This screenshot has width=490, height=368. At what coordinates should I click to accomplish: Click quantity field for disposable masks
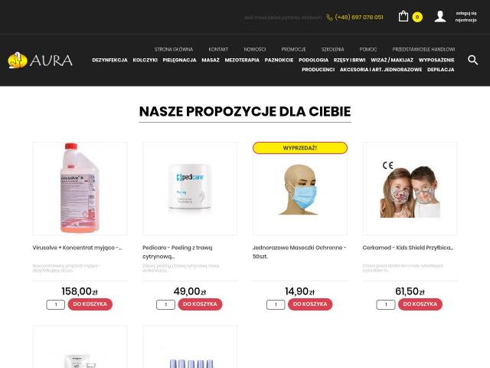click(276, 304)
